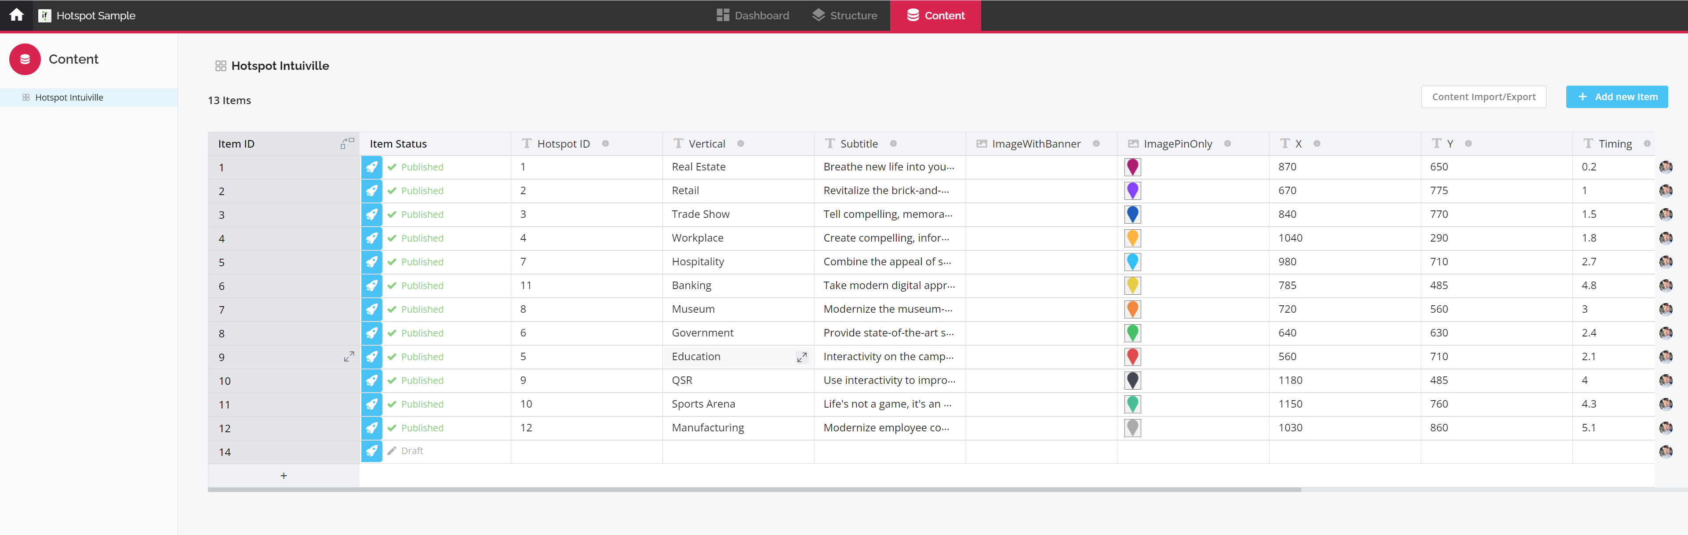Viewport: 1688px width, 535px height.
Task: Open the Real Estate pin image thumbnail
Action: pyautogui.click(x=1132, y=167)
